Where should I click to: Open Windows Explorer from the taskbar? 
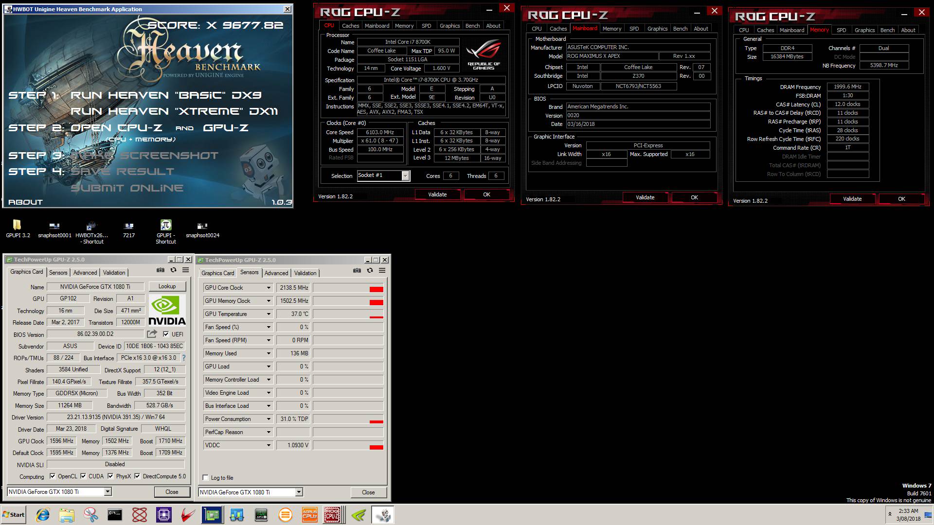point(67,515)
